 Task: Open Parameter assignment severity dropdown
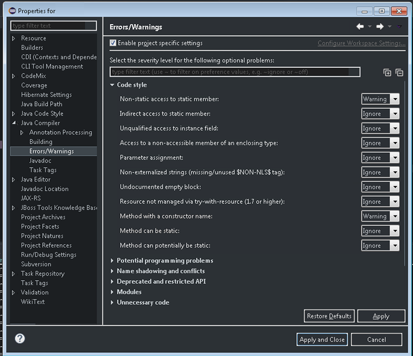pyautogui.click(x=380, y=158)
